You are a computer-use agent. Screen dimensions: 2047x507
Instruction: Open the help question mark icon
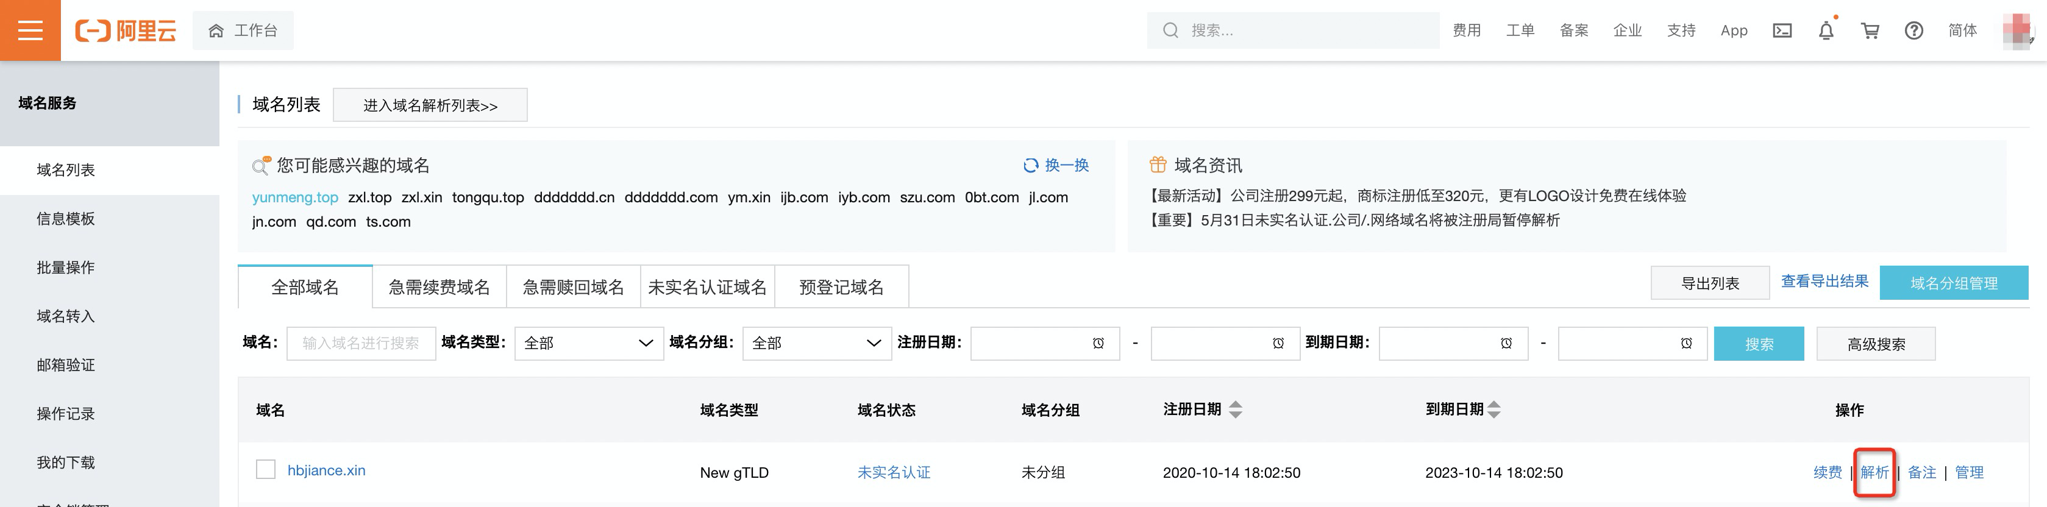1913,30
